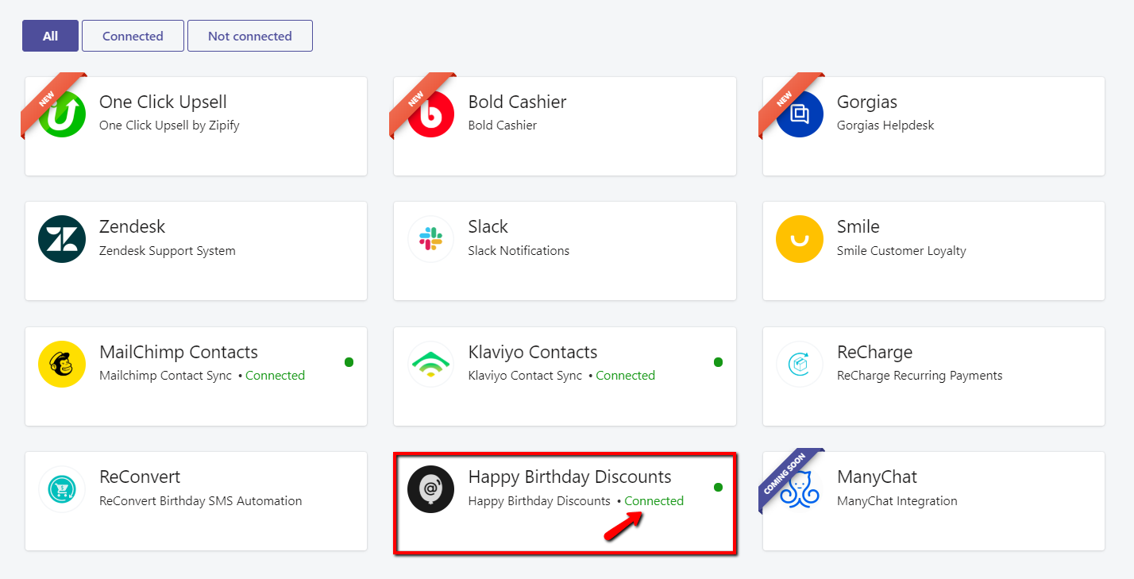Open the Smile integration title
Viewport: 1134px width, 579px height.
[x=858, y=226]
